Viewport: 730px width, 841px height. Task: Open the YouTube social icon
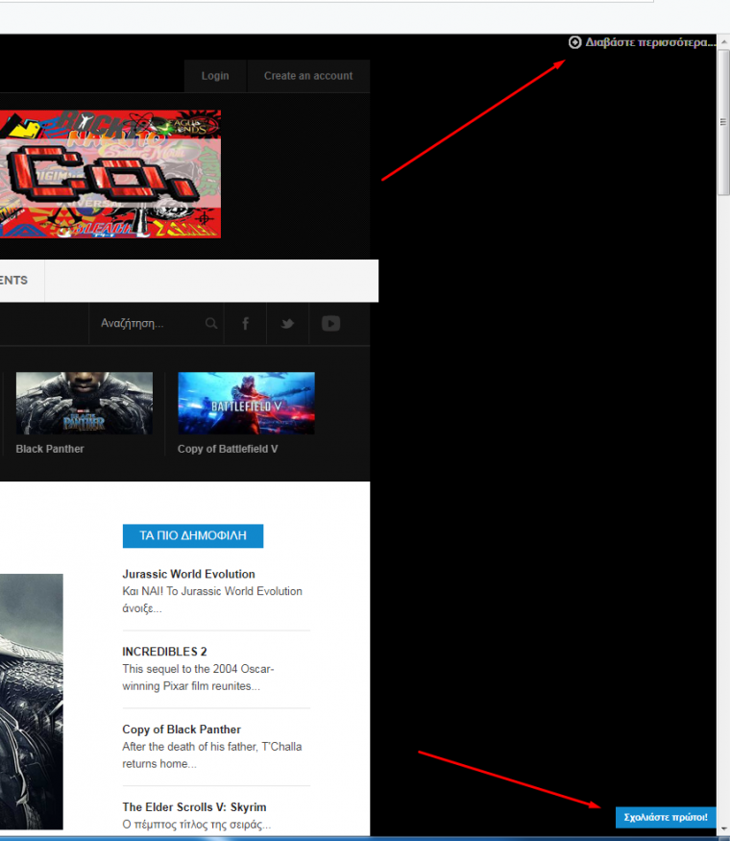(330, 324)
